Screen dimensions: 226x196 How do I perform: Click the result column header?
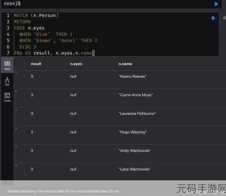36,64
